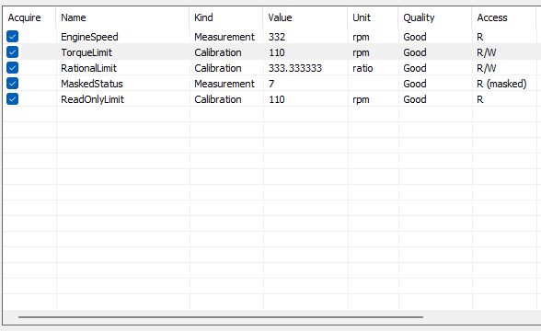This screenshot has height=331, width=541.
Task: Click the value 333.333333
Action: tap(295, 68)
